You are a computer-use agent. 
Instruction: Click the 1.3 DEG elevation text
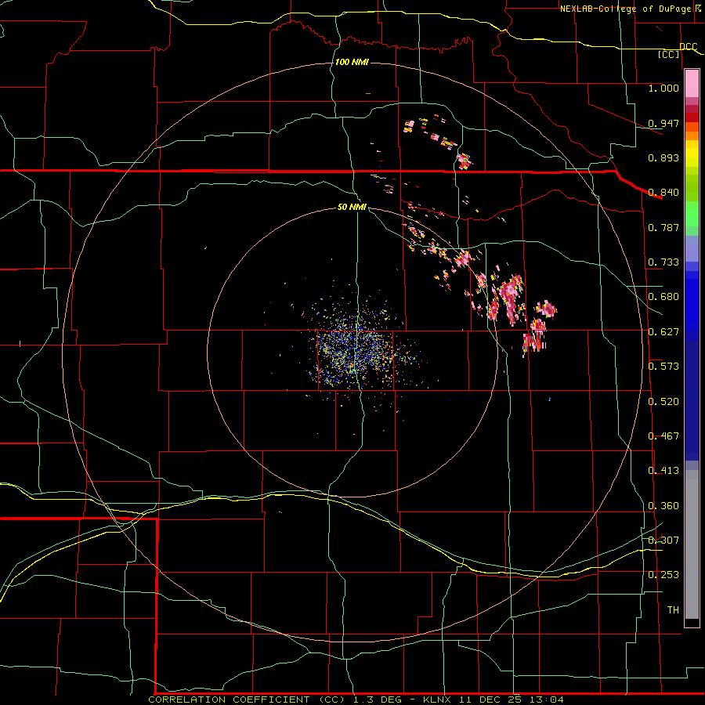pyautogui.click(x=378, y=700)
